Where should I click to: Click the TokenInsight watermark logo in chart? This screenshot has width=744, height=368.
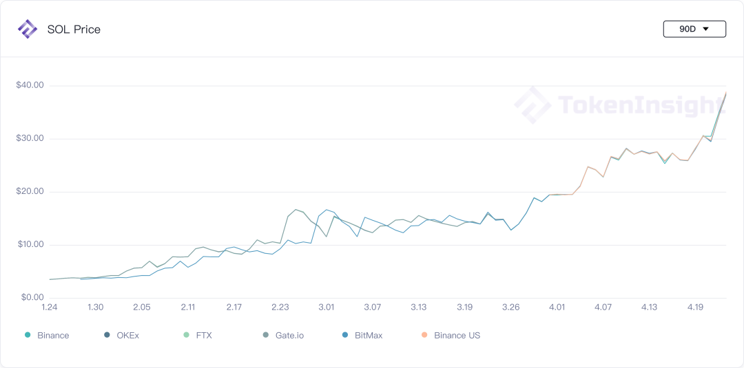coord(533,105)
